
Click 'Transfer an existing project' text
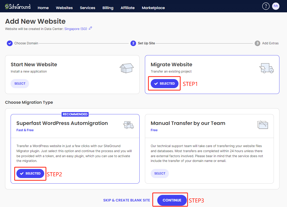coord(171,71)
